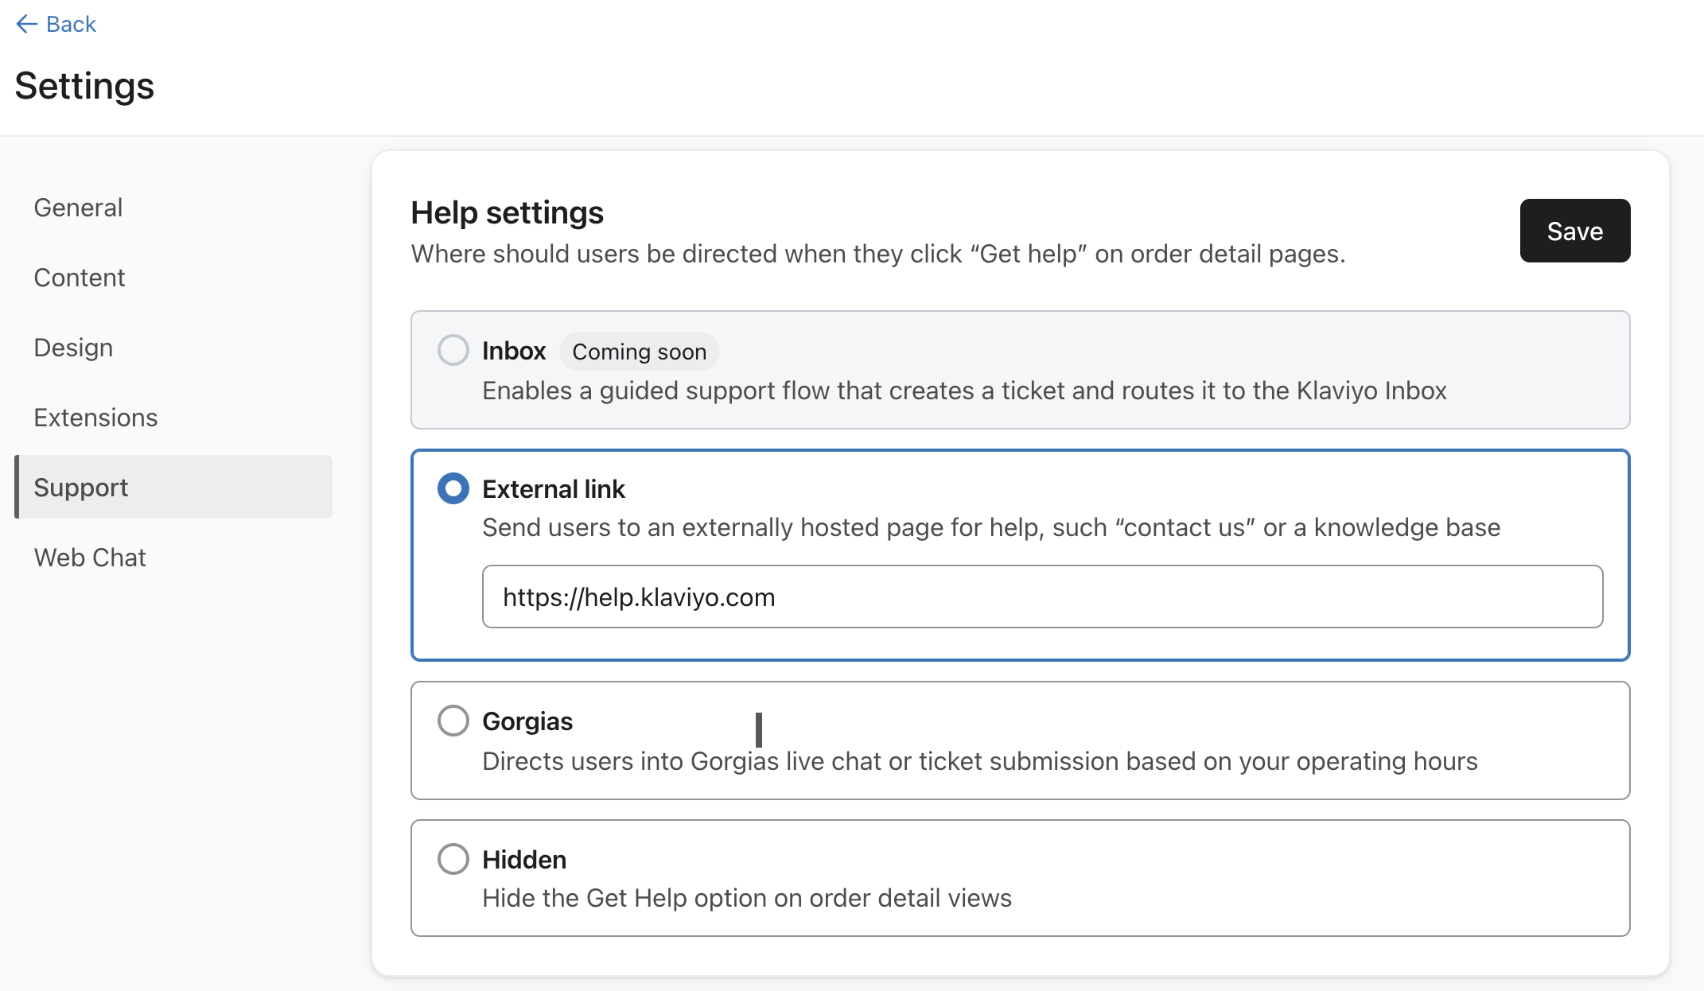Click the Web Chat navigation item

[x=90, y=557]
